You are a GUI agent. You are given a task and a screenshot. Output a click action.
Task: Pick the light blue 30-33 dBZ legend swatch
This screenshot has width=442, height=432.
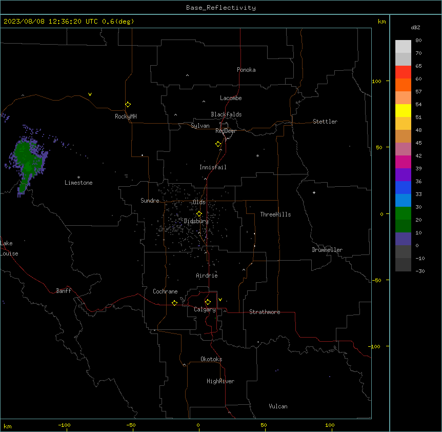pyautogui.click(x=403, y=201)
